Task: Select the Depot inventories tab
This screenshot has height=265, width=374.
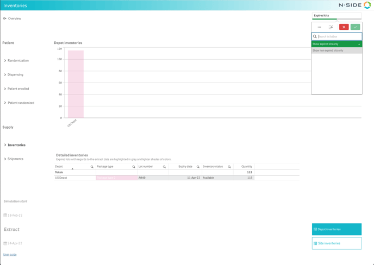Action: point(336,229)
